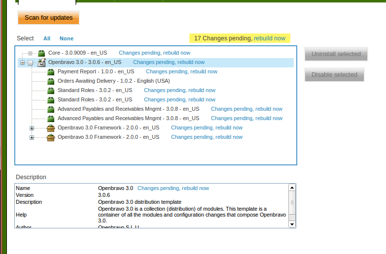The image size is (386, 254).
Task: Click the Help label in Description panel
Action: click(x=21, y=215)
